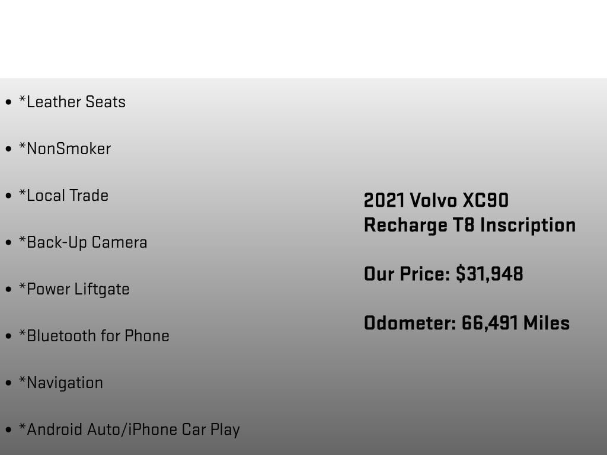Select the Odometer 66,491 Miles text
The image size is (607, 455).
(x=467, y=323)
